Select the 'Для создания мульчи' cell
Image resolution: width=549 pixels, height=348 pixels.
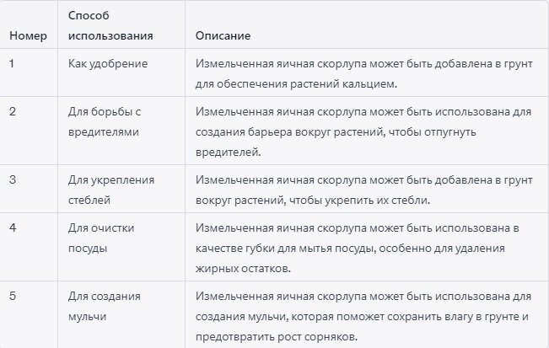click(105, 306)
